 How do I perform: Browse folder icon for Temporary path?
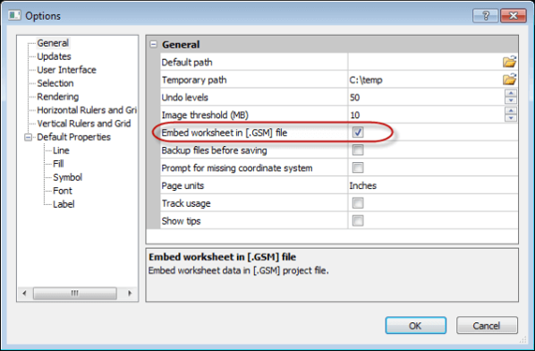pyautogui.click(x=509, y=80)
